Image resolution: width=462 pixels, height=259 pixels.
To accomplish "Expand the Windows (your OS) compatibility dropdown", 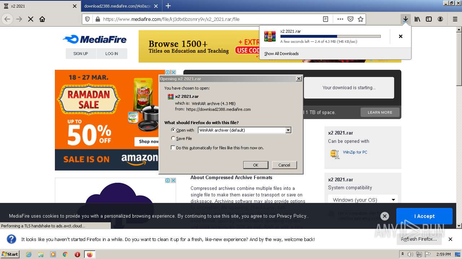I will click(363, 200).
